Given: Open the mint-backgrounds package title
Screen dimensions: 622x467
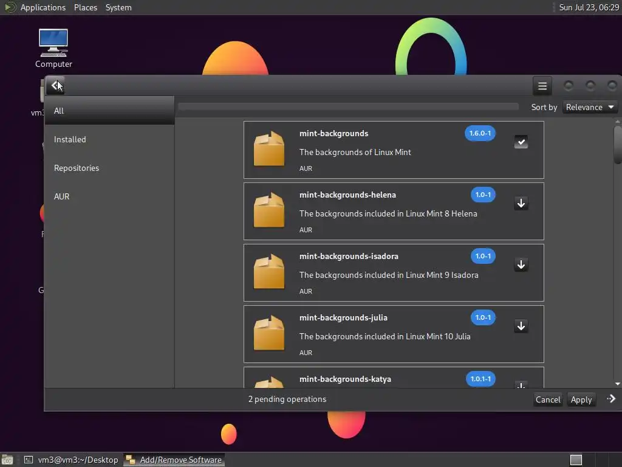Looking at the screenshot, I should (x=333, y=133).
